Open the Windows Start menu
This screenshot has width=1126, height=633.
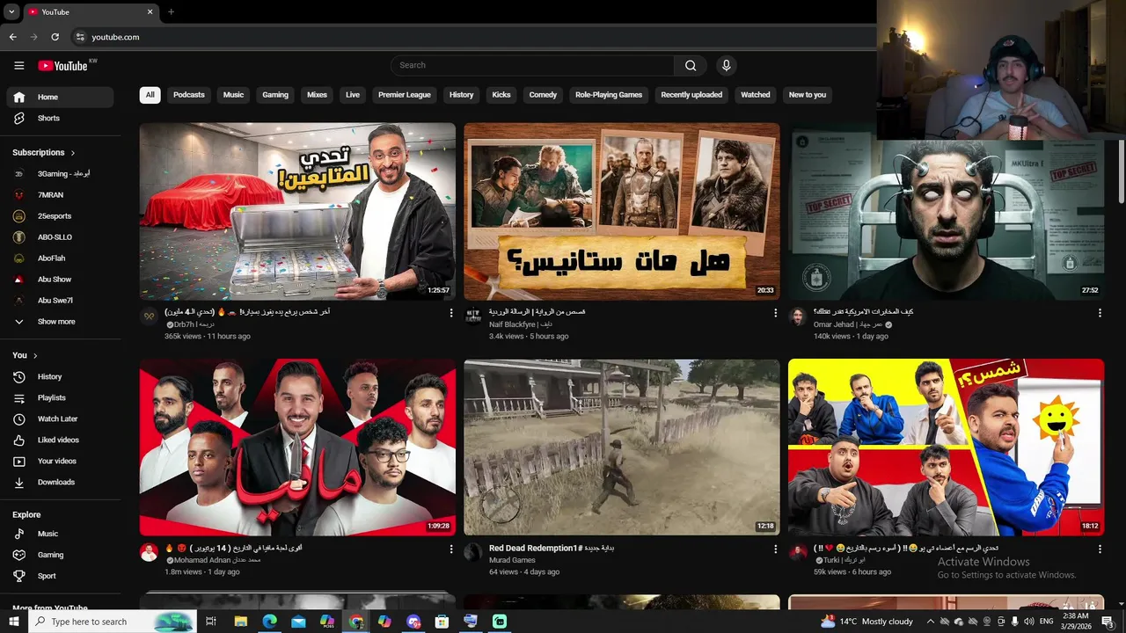coord(13,622)
